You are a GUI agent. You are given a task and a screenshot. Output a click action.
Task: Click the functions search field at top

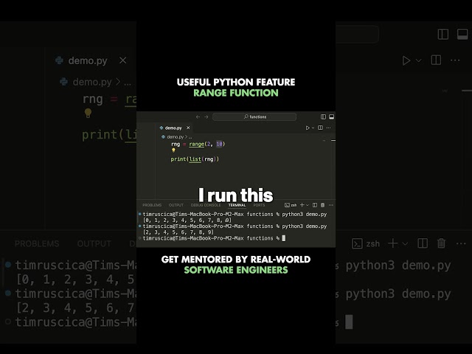pos(254,117)
